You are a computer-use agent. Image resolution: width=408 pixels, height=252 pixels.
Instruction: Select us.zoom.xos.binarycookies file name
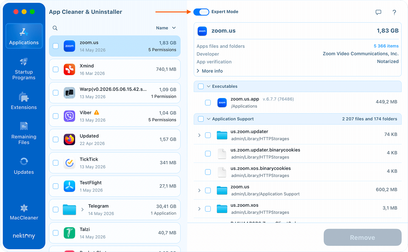coord(260,168)
